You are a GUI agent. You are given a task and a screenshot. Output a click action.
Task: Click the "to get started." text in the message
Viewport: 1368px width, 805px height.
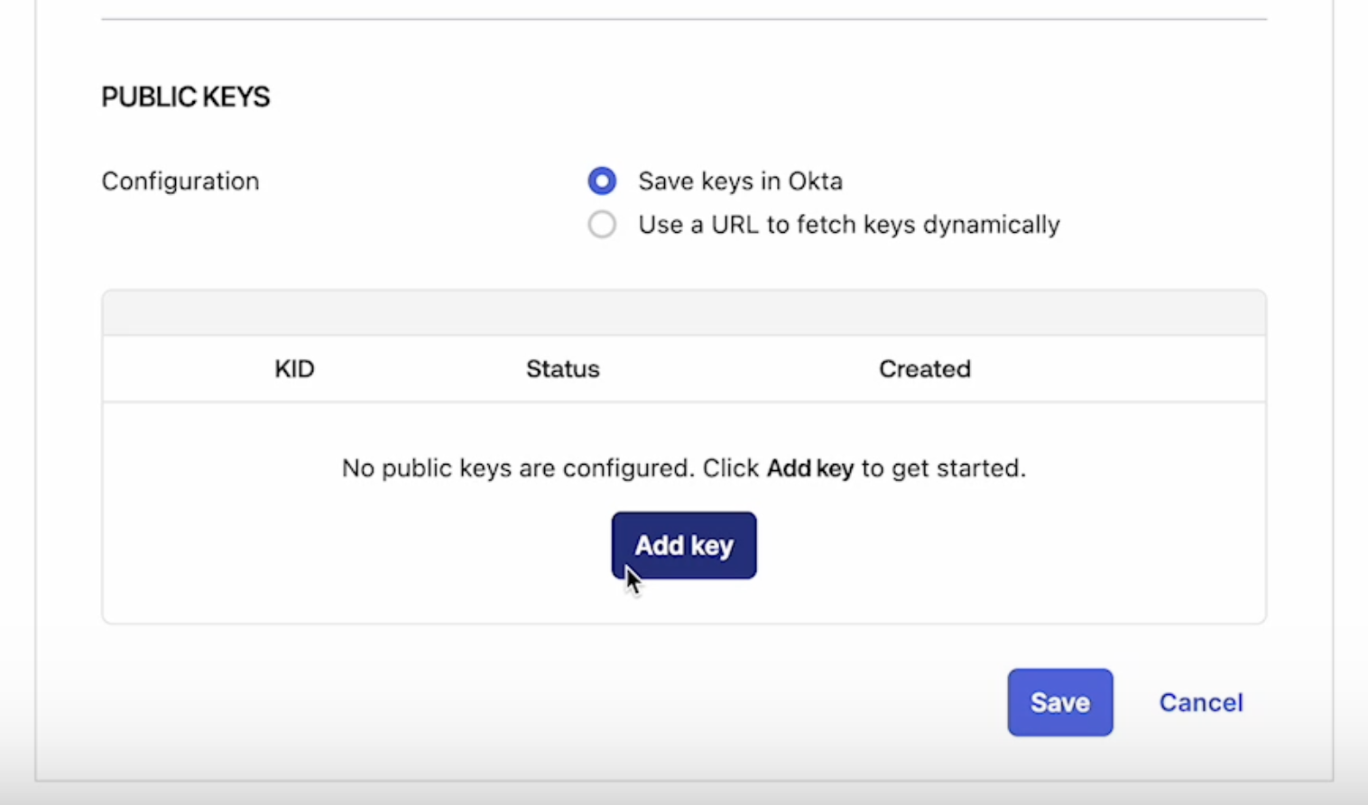(x=944, y=468)
